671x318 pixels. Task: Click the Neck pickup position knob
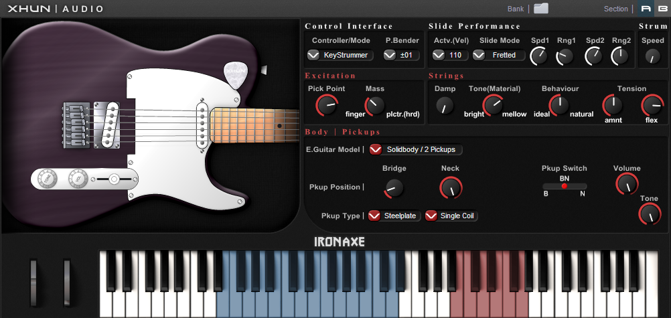coord(451,187)
